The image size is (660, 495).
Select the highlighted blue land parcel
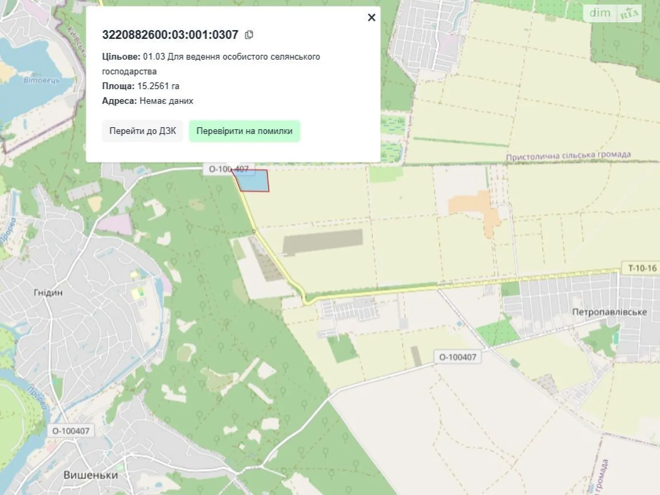254,182
